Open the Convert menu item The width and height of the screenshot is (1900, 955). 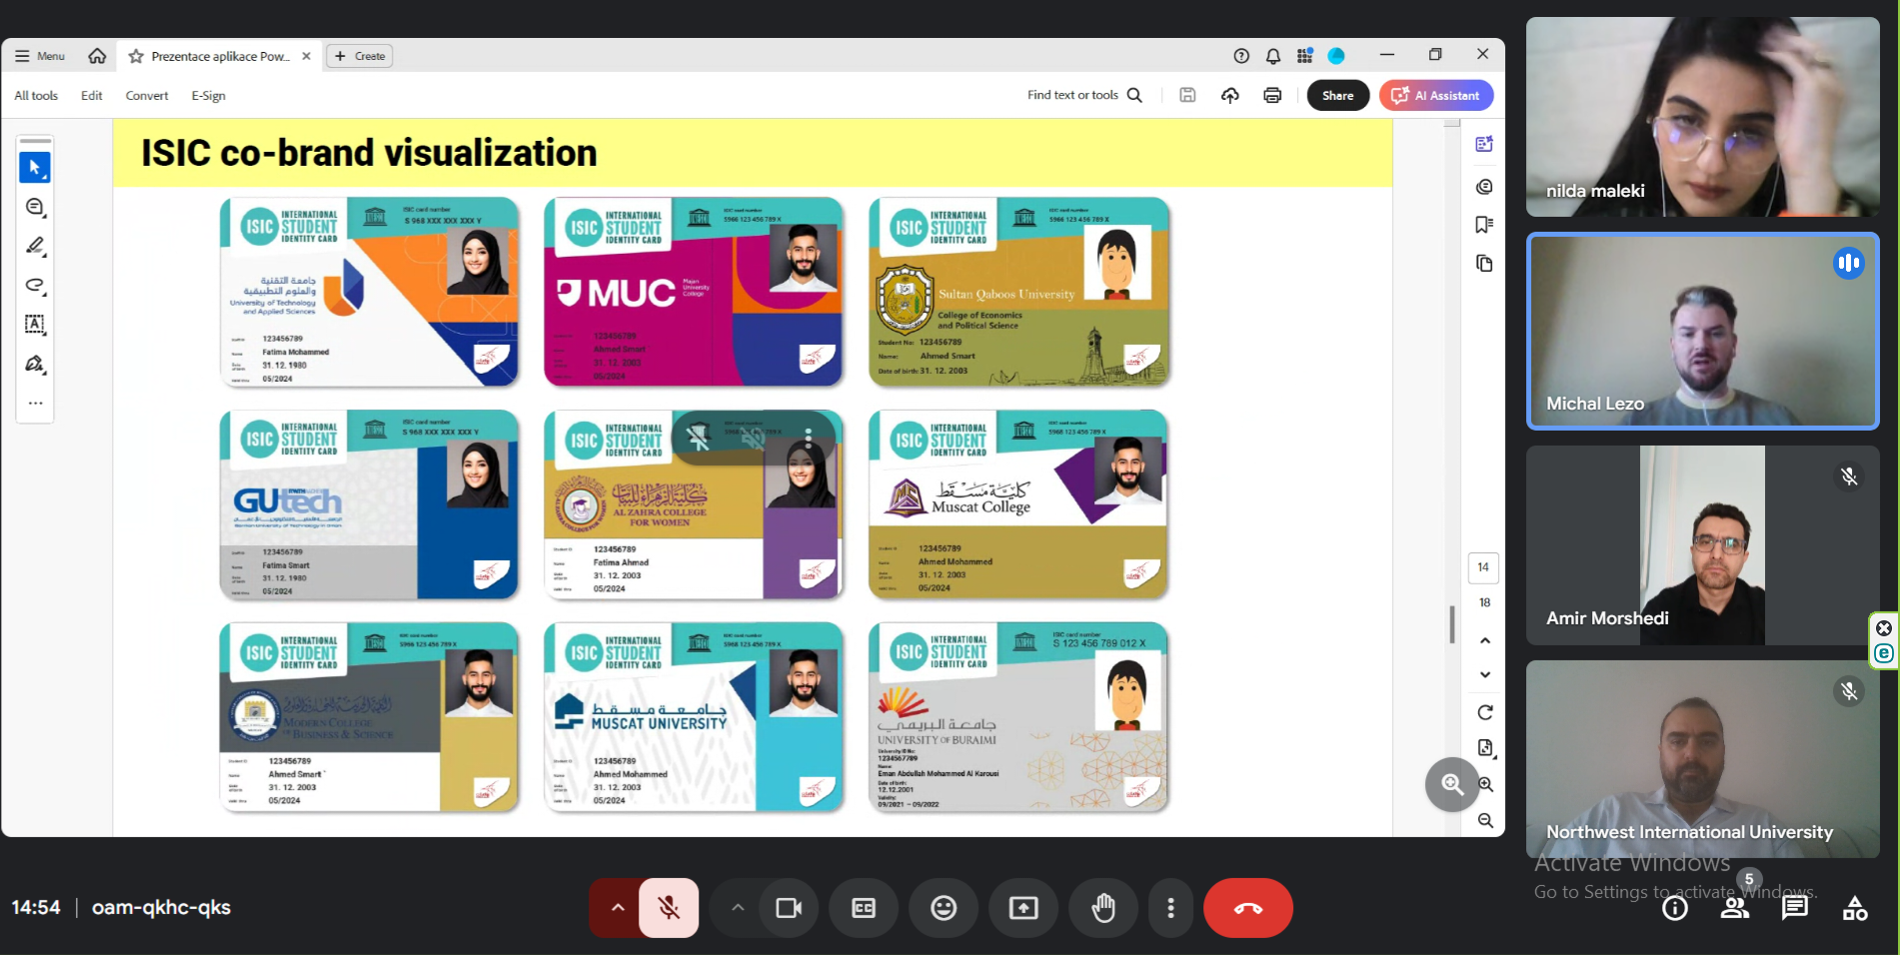(147, 96)
